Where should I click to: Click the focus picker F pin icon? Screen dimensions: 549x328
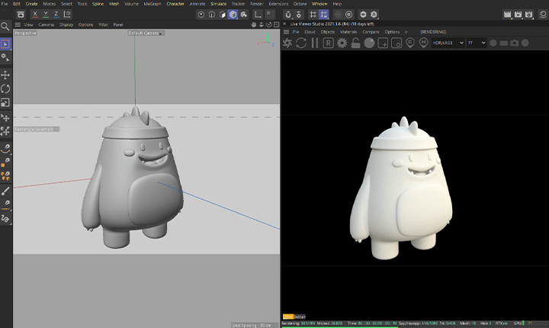coord(410,43)
